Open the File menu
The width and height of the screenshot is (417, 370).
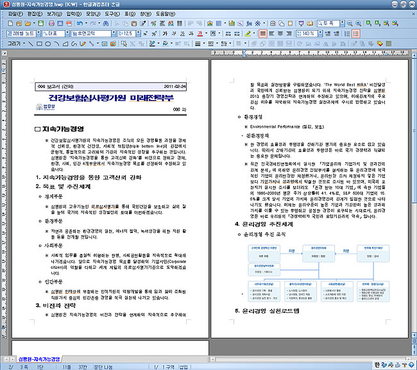[15, 14]
